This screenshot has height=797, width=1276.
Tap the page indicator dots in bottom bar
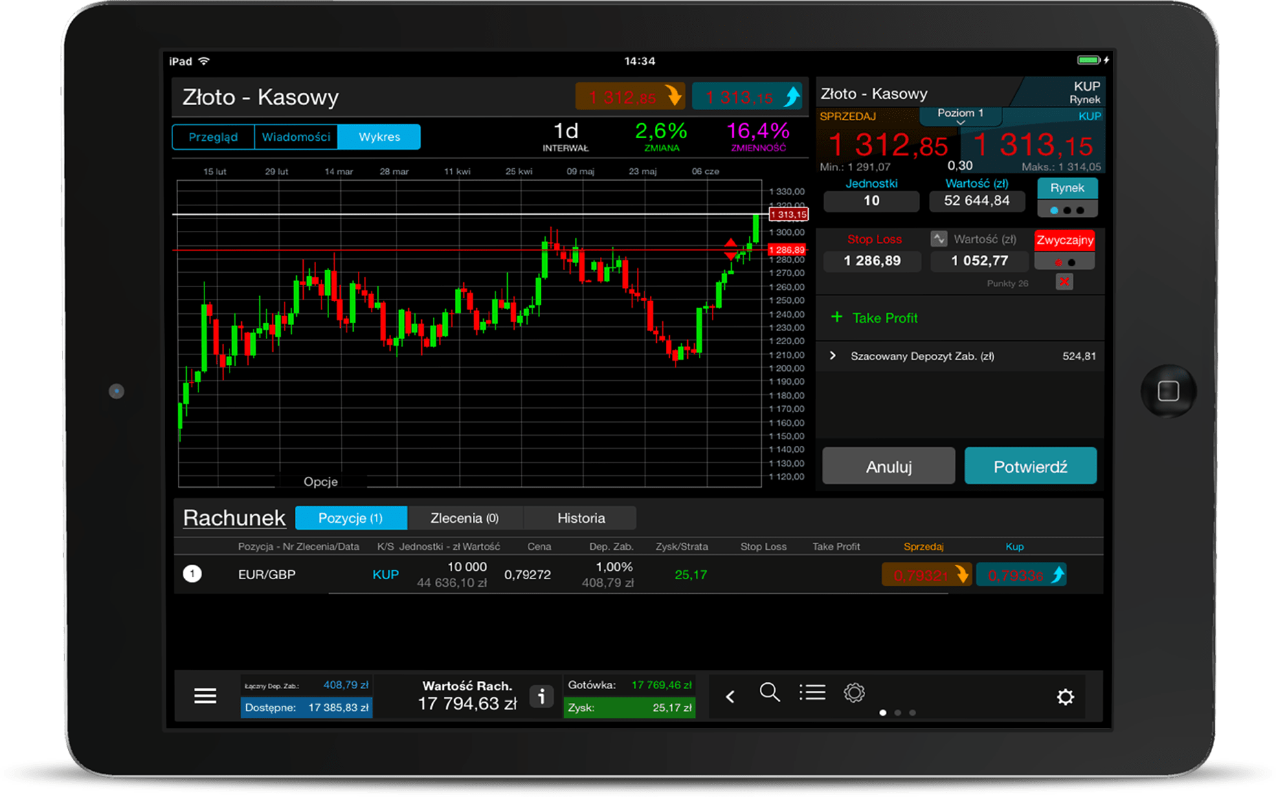click(x=897, y=712)
